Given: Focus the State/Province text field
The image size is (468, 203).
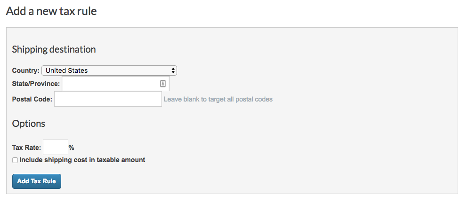Looking at the screenshot, I should [115, 84].
